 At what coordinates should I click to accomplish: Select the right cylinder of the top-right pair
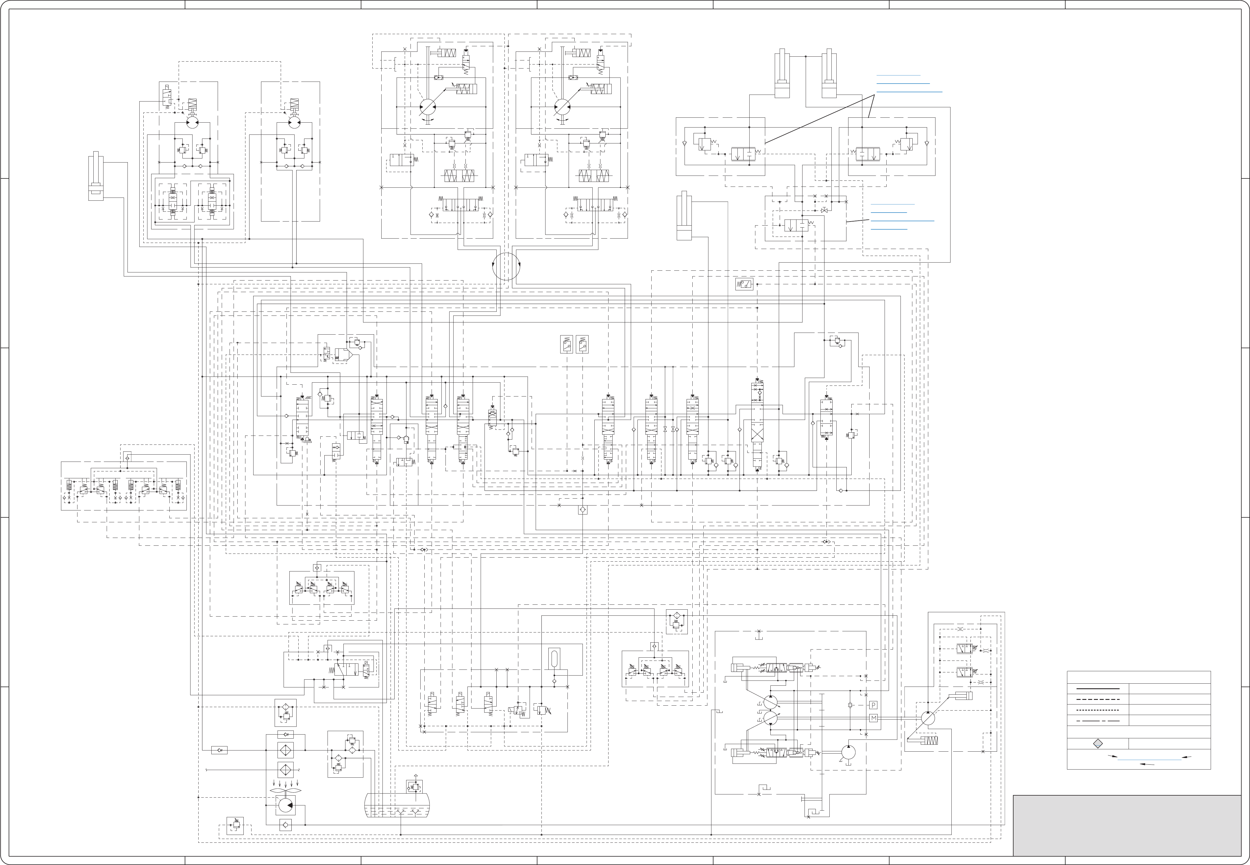click(829, 74)
